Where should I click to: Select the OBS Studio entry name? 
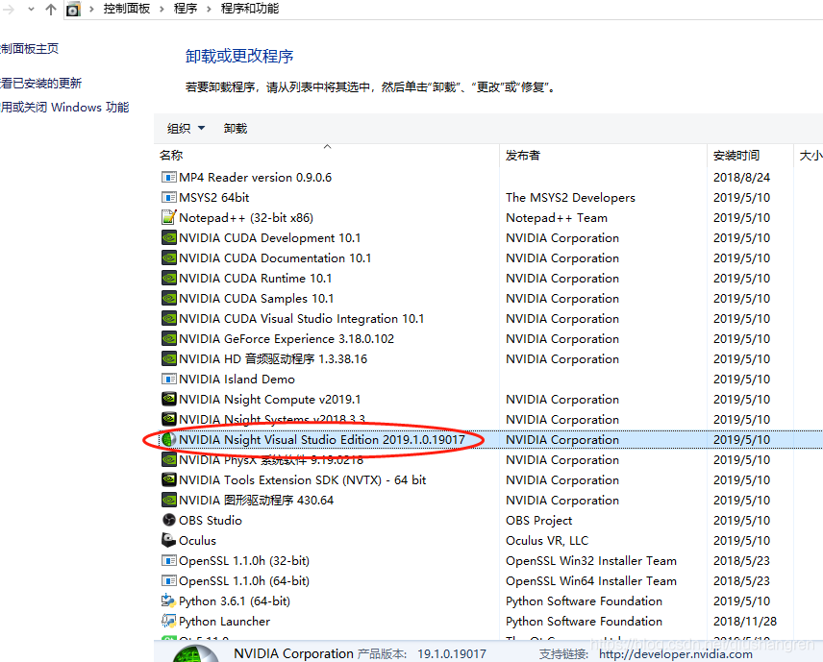click(x=211, y=521)
